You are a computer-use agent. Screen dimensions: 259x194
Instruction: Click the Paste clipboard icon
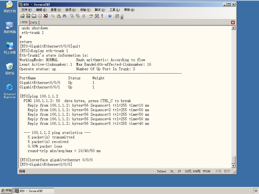59,16
